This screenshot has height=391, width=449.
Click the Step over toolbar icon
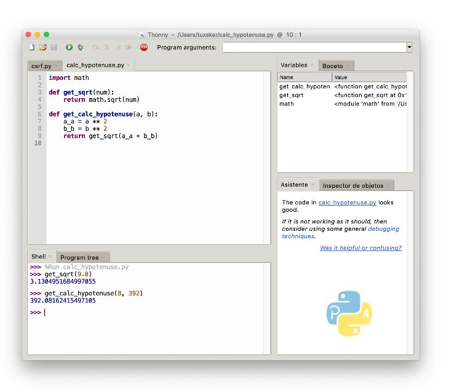pyautogui.click(x=96, y=47)
